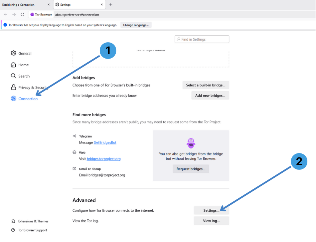Click the address bar showing about:preferences#connection
Image resolution: width=316 pixels, height=242 pixels.
77,15
